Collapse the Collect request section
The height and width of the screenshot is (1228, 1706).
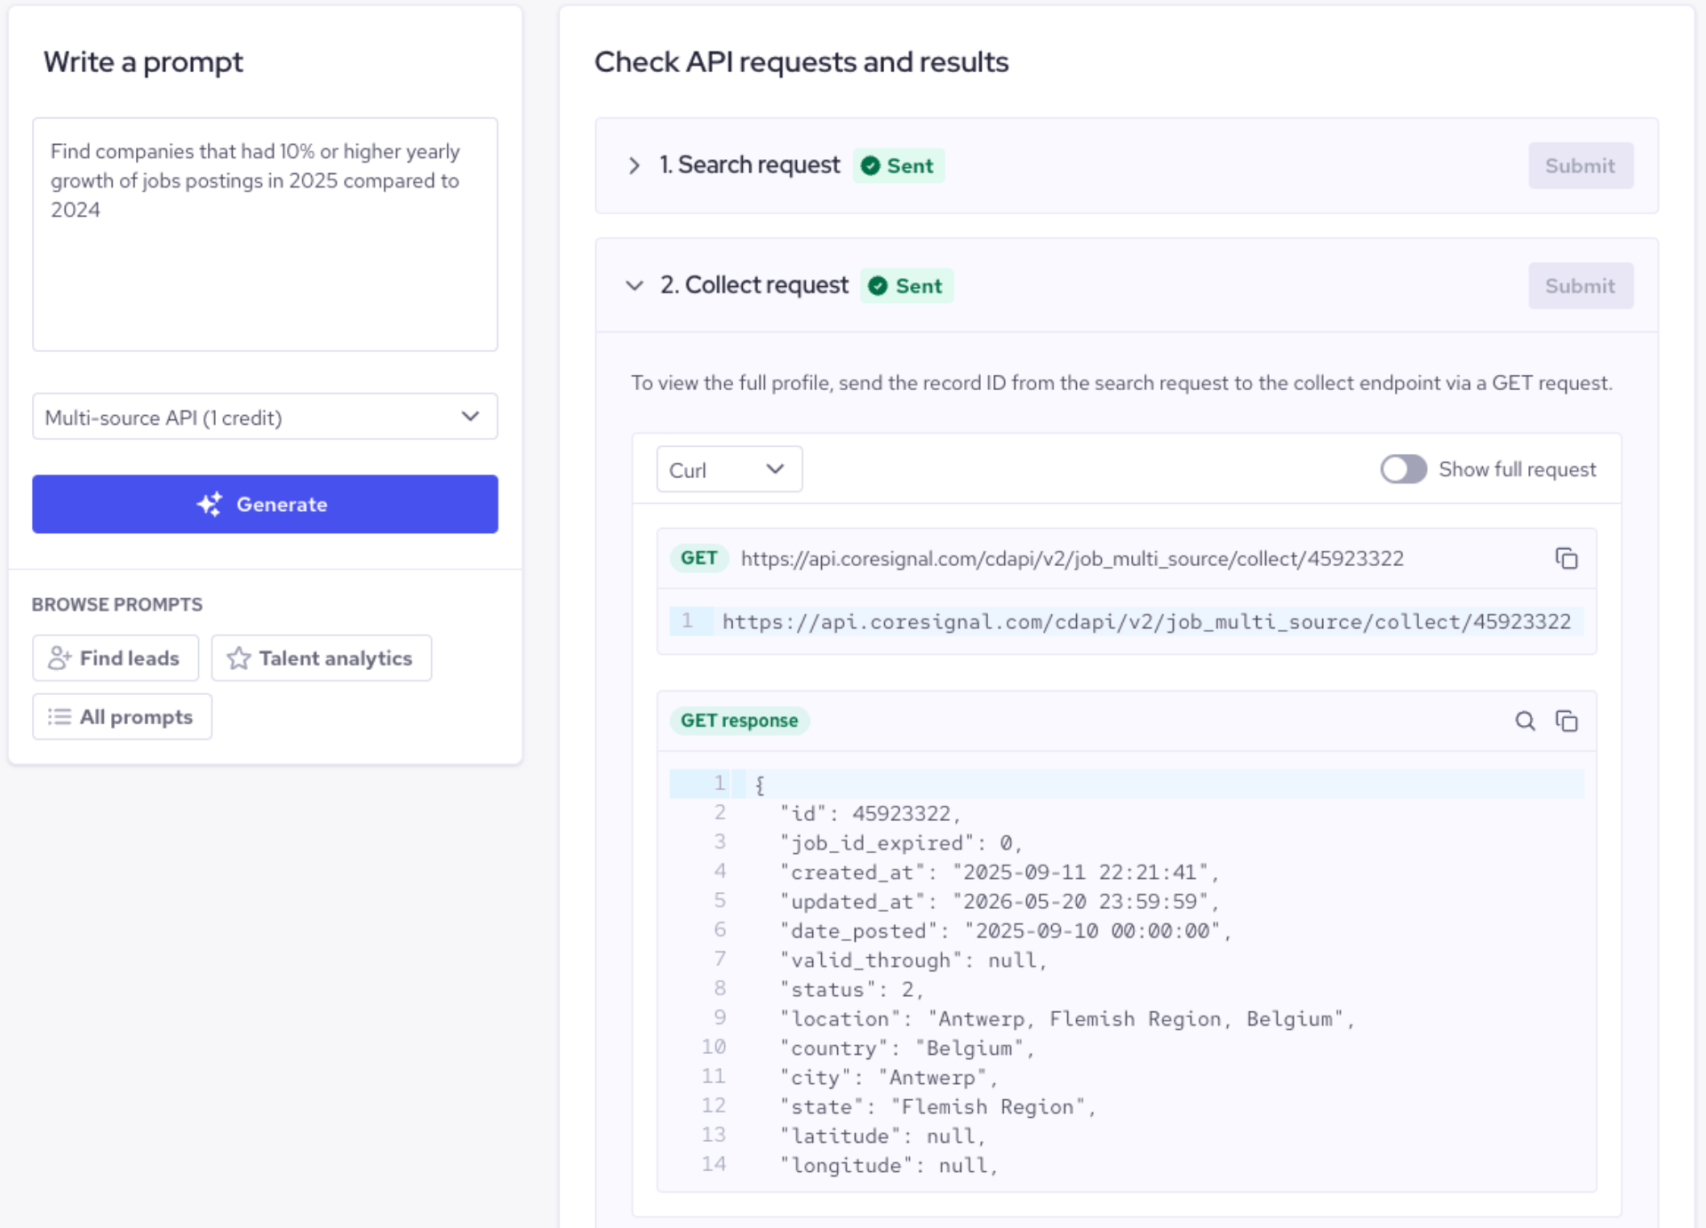(634, 285)
